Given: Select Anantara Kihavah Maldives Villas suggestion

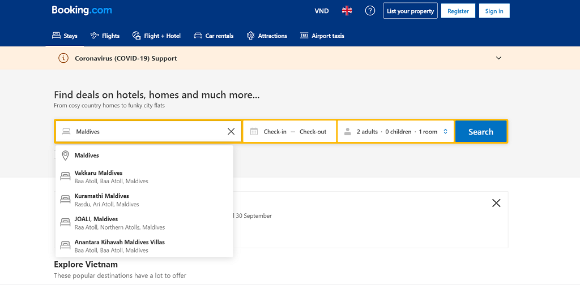Looking at the screenshot, I should click(144, 246).
